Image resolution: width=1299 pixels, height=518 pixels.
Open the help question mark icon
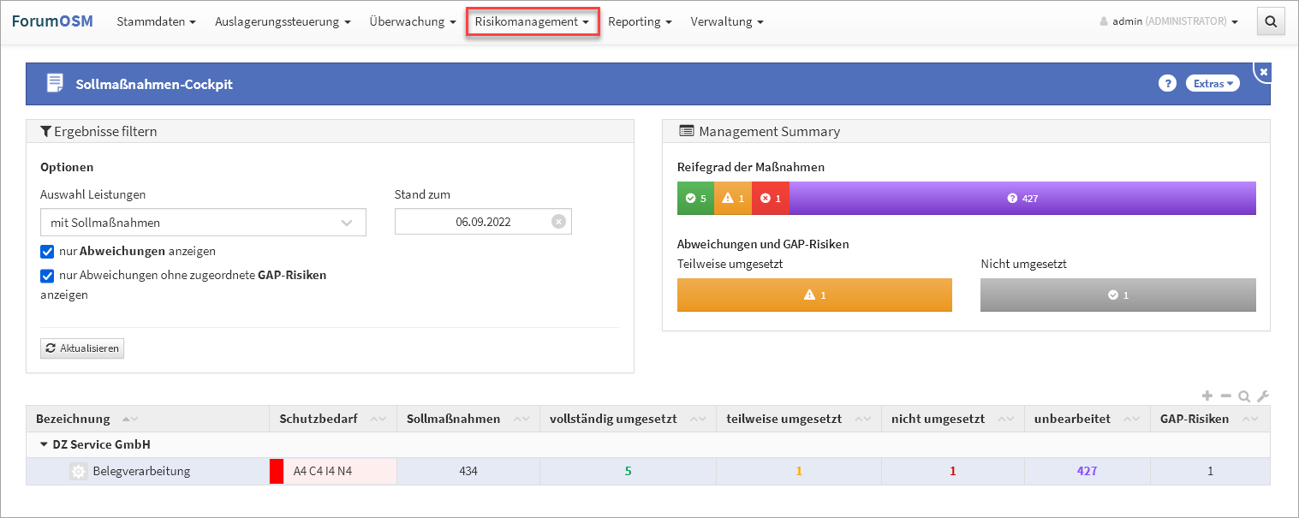(x=1167, y=83)
